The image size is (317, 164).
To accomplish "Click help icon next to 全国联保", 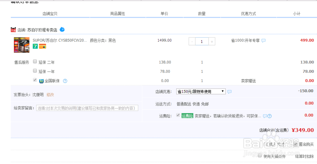I will [65, 81].
